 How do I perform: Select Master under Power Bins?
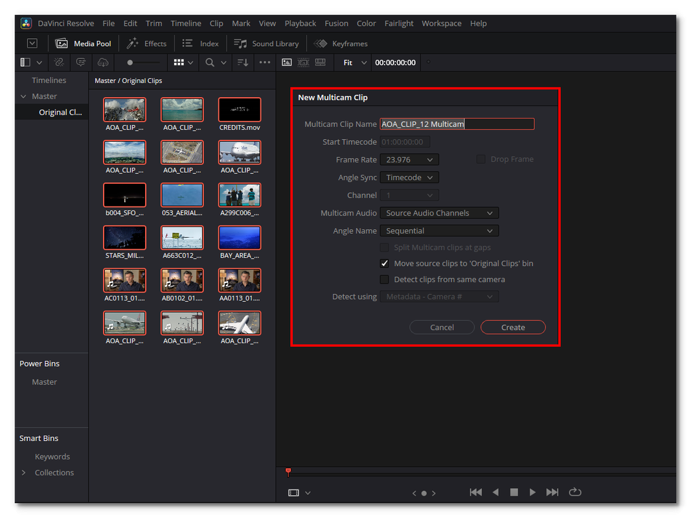coord(44,382)
